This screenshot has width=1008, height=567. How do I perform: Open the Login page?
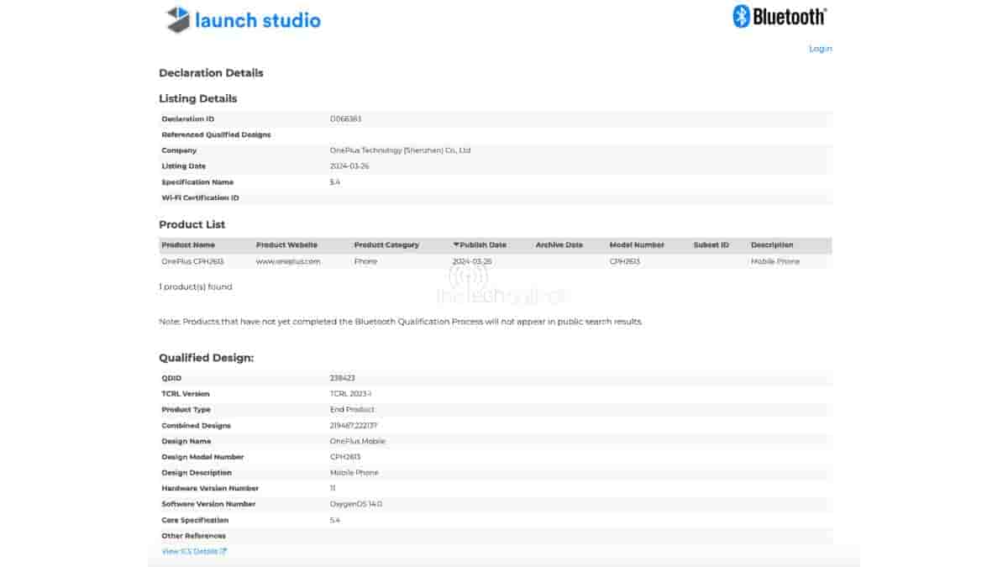pyautogui.click(x=819, y=49)
